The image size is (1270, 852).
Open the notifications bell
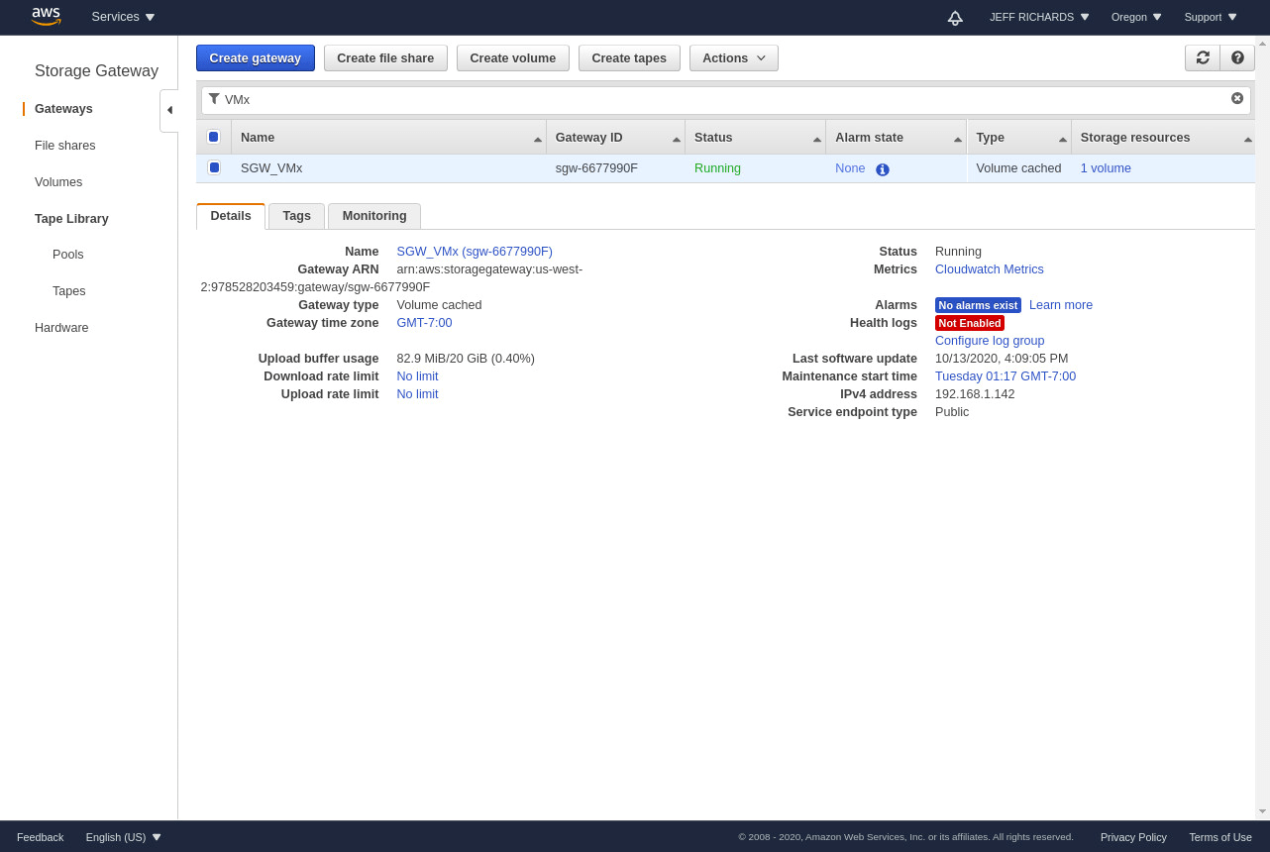click(x=955, y=17)
